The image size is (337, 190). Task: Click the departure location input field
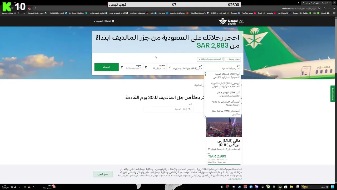click(x=222, y=67)
